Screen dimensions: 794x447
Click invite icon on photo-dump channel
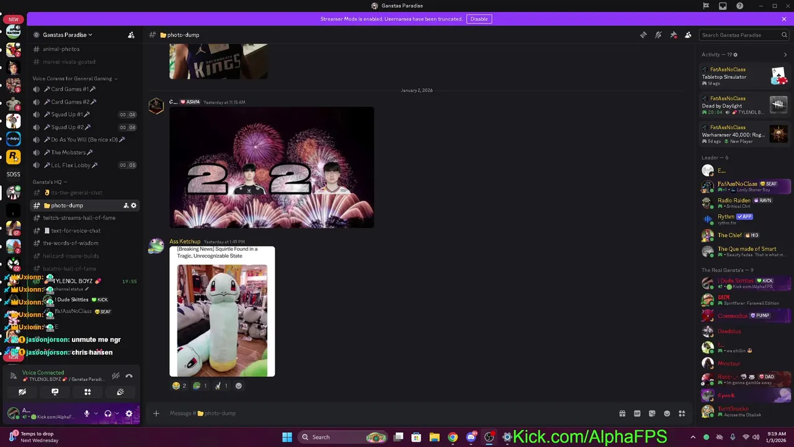pyautogui.click(x=126, y=205)
